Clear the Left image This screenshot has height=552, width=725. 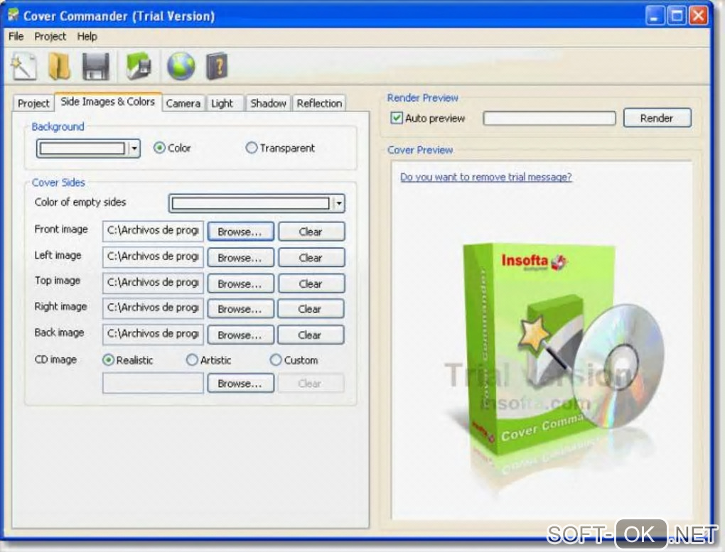(311, 257)
